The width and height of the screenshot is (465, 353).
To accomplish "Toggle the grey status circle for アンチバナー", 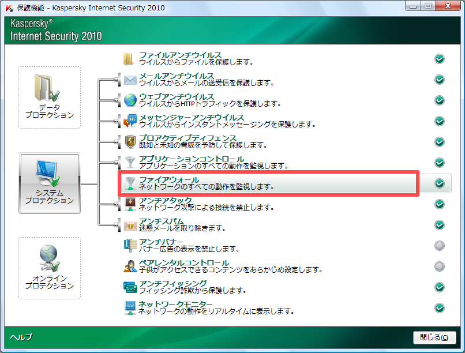I will tap(440, 246).
